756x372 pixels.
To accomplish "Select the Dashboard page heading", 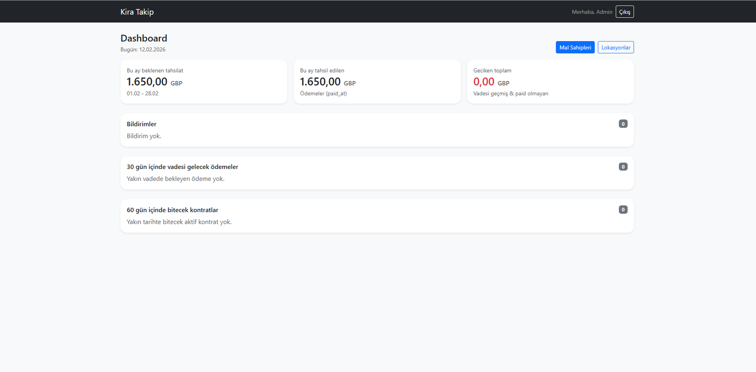I will pyautogui.click(x=144, y=38).
